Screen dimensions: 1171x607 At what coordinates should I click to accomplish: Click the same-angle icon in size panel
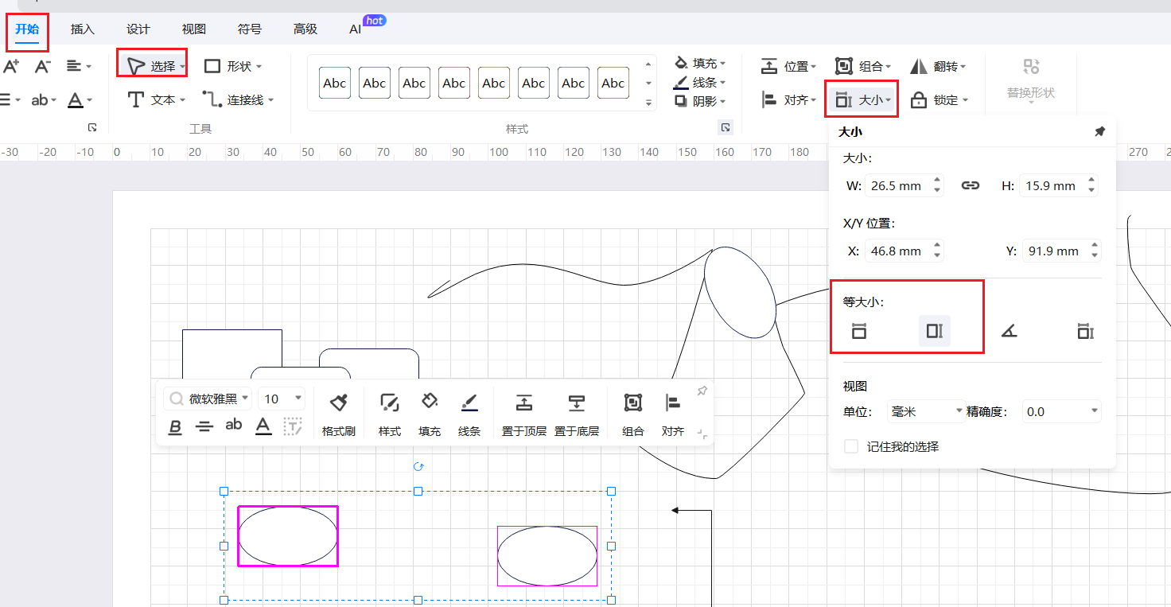(x=1009, y=331)
